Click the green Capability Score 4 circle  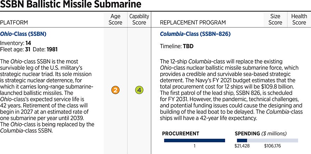click(139, 90)
